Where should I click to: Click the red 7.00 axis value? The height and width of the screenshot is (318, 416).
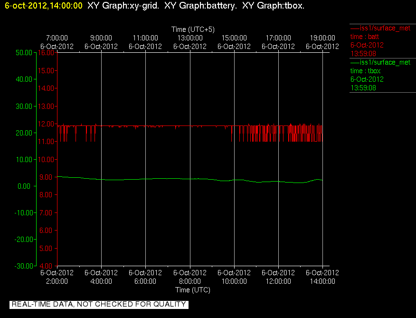pyautogui.click(x=46, y=213)
